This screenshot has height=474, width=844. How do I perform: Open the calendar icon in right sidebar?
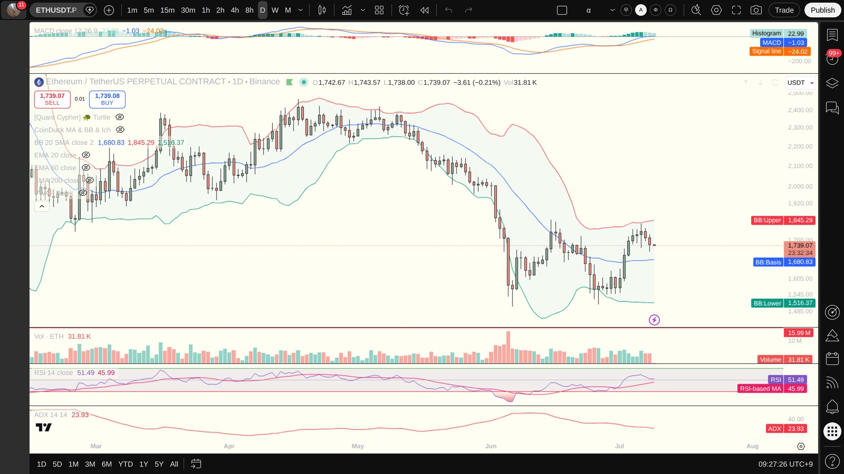tap(832, 359)
